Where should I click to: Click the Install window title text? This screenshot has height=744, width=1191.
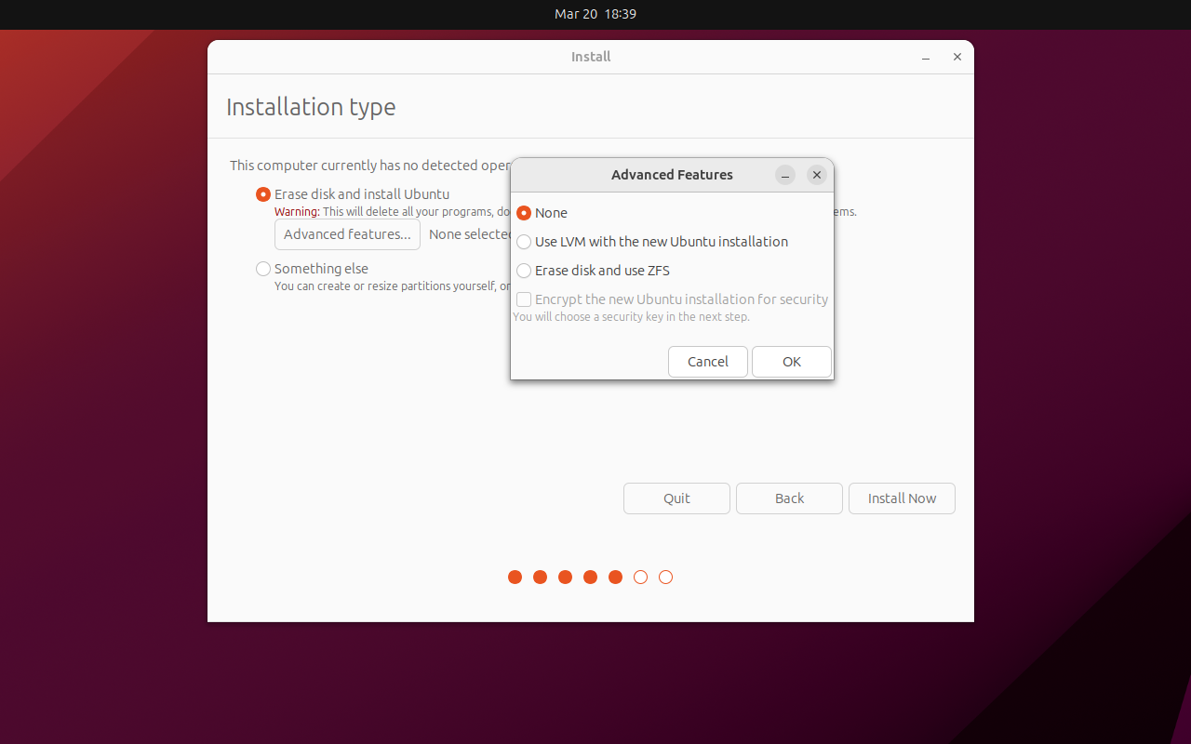click(591, 57)
